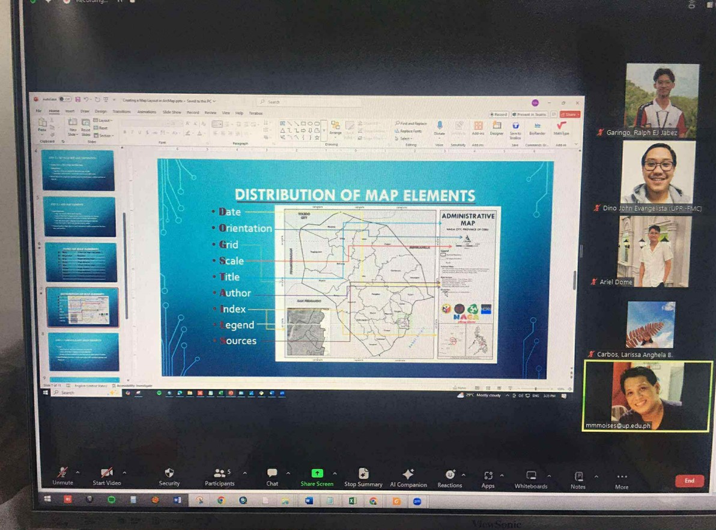Expand options arrow beside Participants
This screenshot has width=716, height=530.
pos(245,473)
